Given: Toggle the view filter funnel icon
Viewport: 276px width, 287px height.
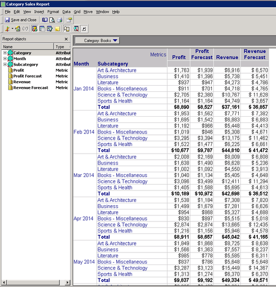Looking at the screenshot, I should point(50,29).
